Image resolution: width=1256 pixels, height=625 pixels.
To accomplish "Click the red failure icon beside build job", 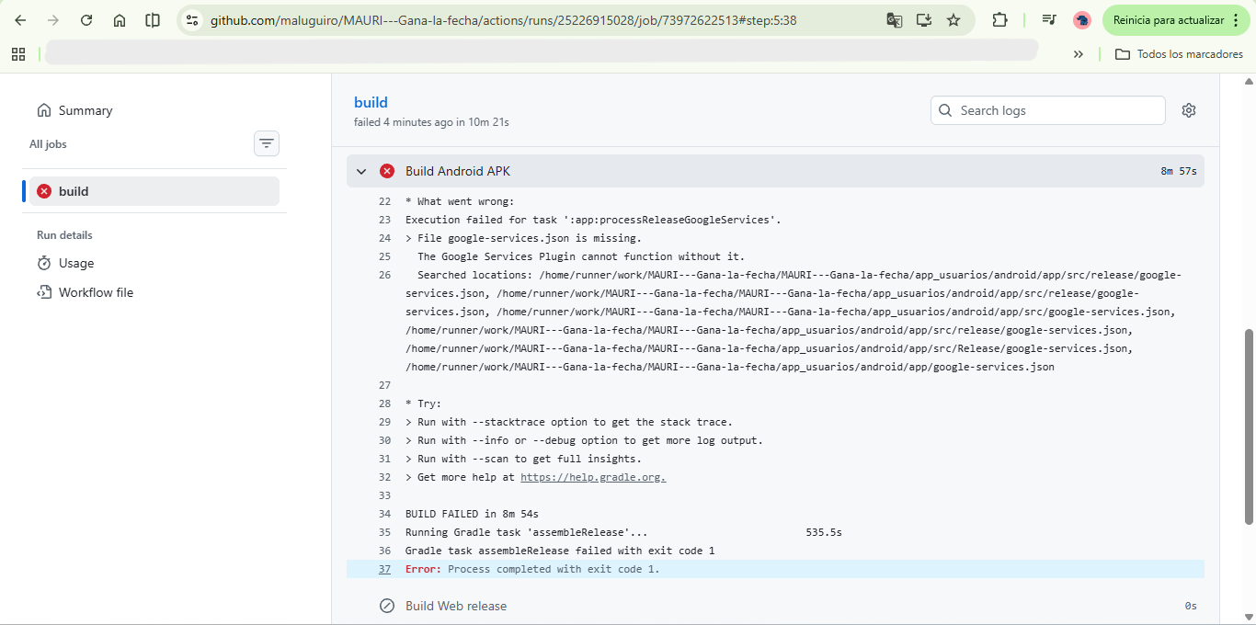I will 44,191.
